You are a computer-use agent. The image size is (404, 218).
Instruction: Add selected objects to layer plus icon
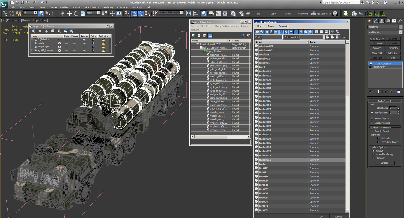tap(46, 31)
